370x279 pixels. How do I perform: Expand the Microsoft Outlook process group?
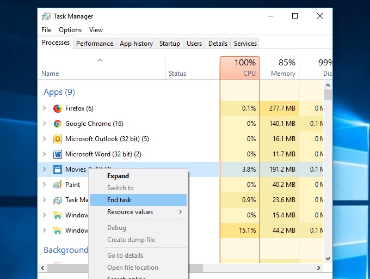tap(45, 138)
